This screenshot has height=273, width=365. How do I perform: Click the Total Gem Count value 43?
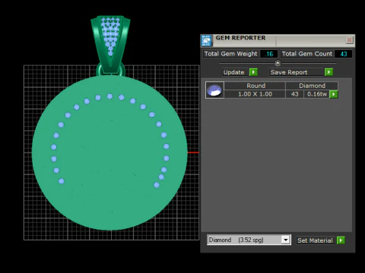(344, 54)
